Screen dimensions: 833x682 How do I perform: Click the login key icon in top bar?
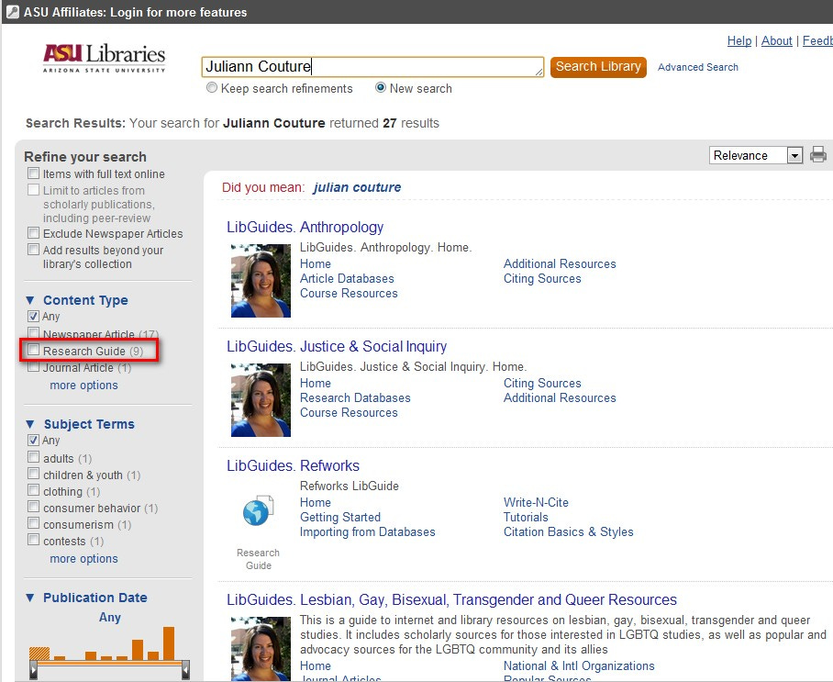12,12
